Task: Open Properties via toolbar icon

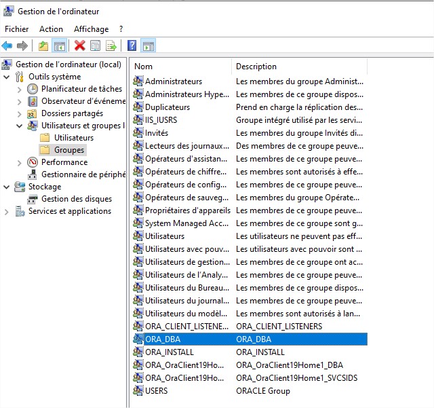Action: 96,45
